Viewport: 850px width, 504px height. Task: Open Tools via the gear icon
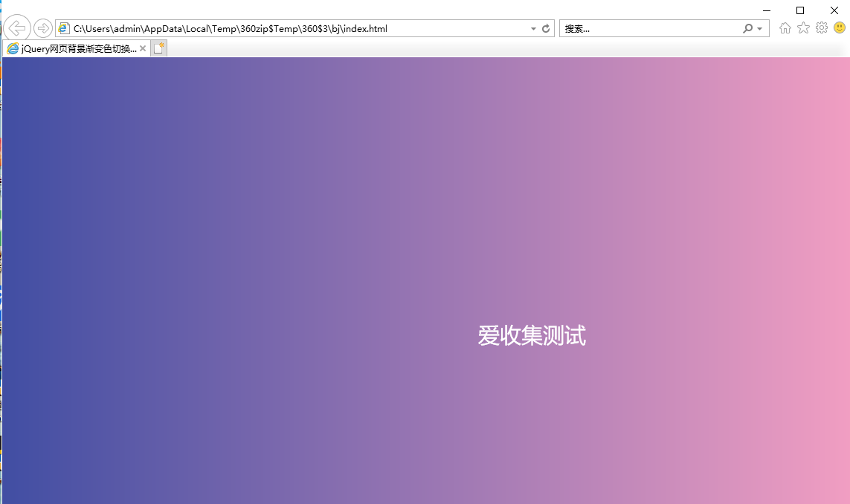tap(821, 28)
